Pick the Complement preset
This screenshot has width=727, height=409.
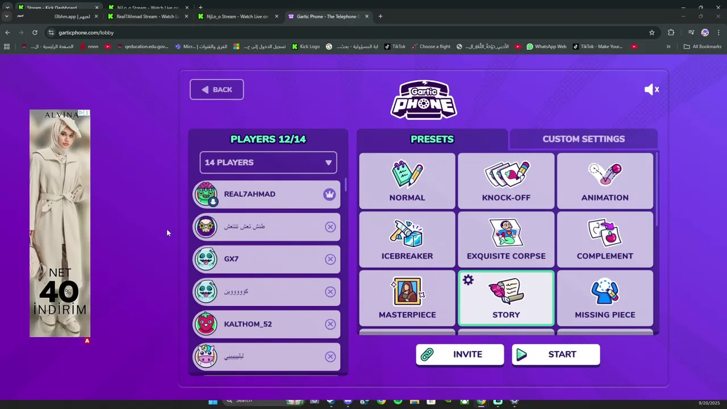[x=605, y=240]
